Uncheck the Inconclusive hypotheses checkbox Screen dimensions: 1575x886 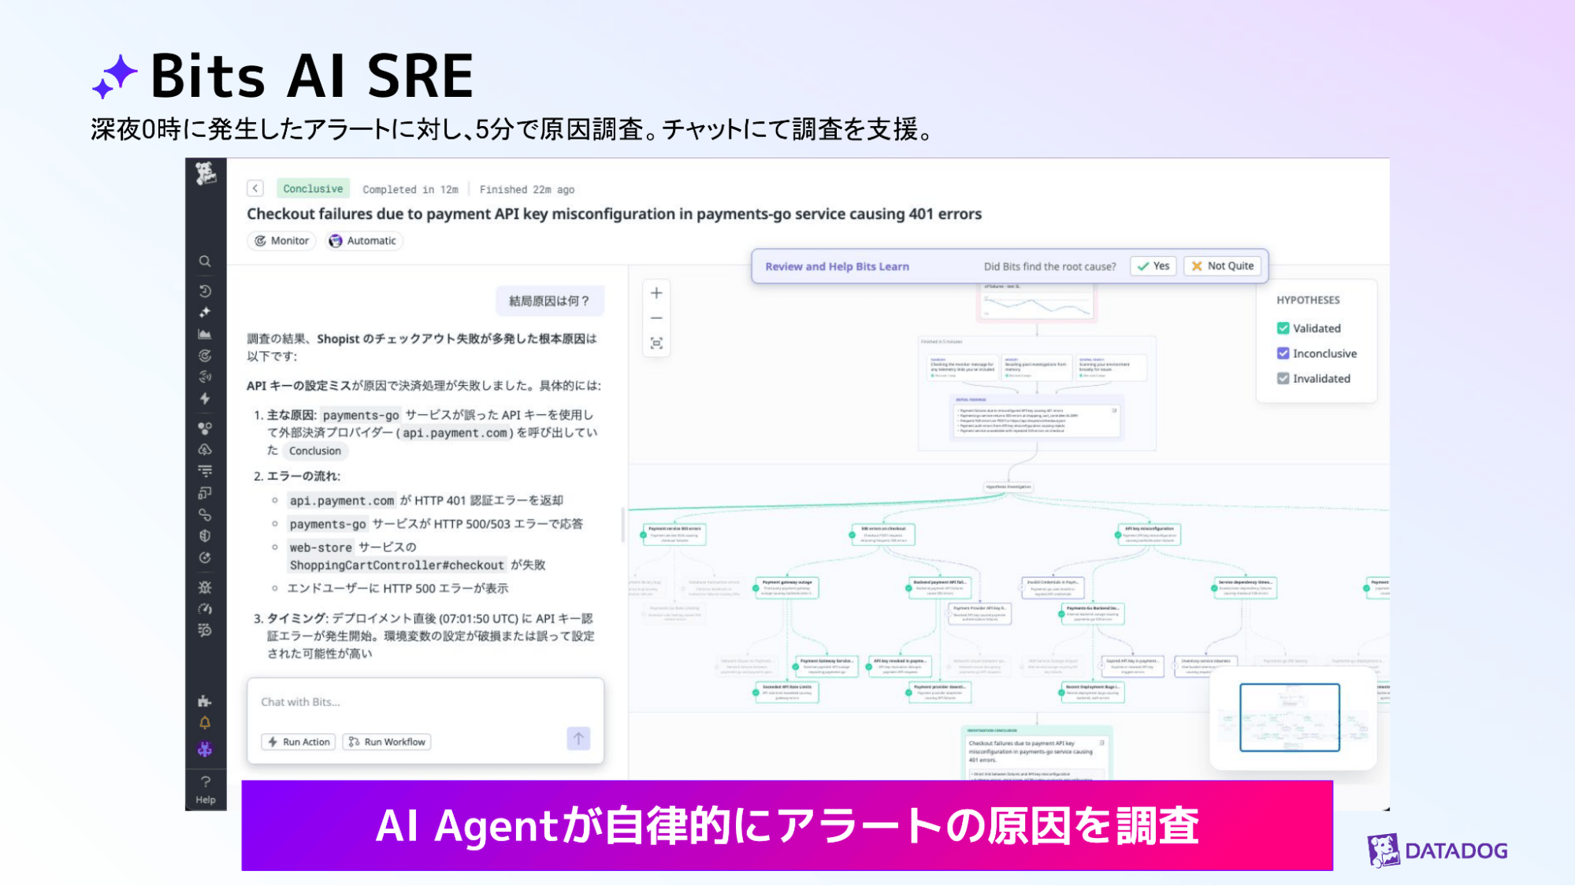coord(1284,353)
